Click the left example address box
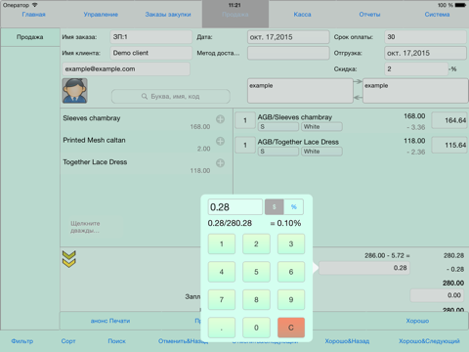Viewport: 469px width, 352px height. click(300, 91)
